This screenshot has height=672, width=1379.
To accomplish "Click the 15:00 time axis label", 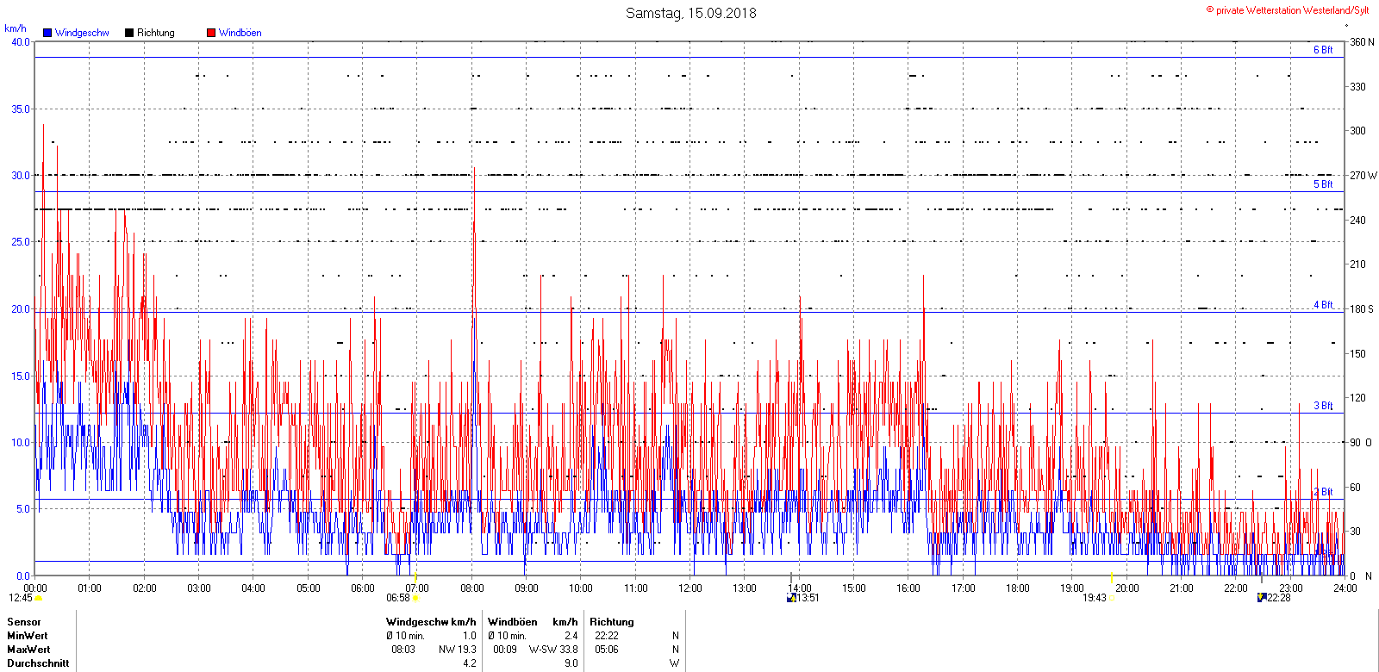I will (854, 588).
